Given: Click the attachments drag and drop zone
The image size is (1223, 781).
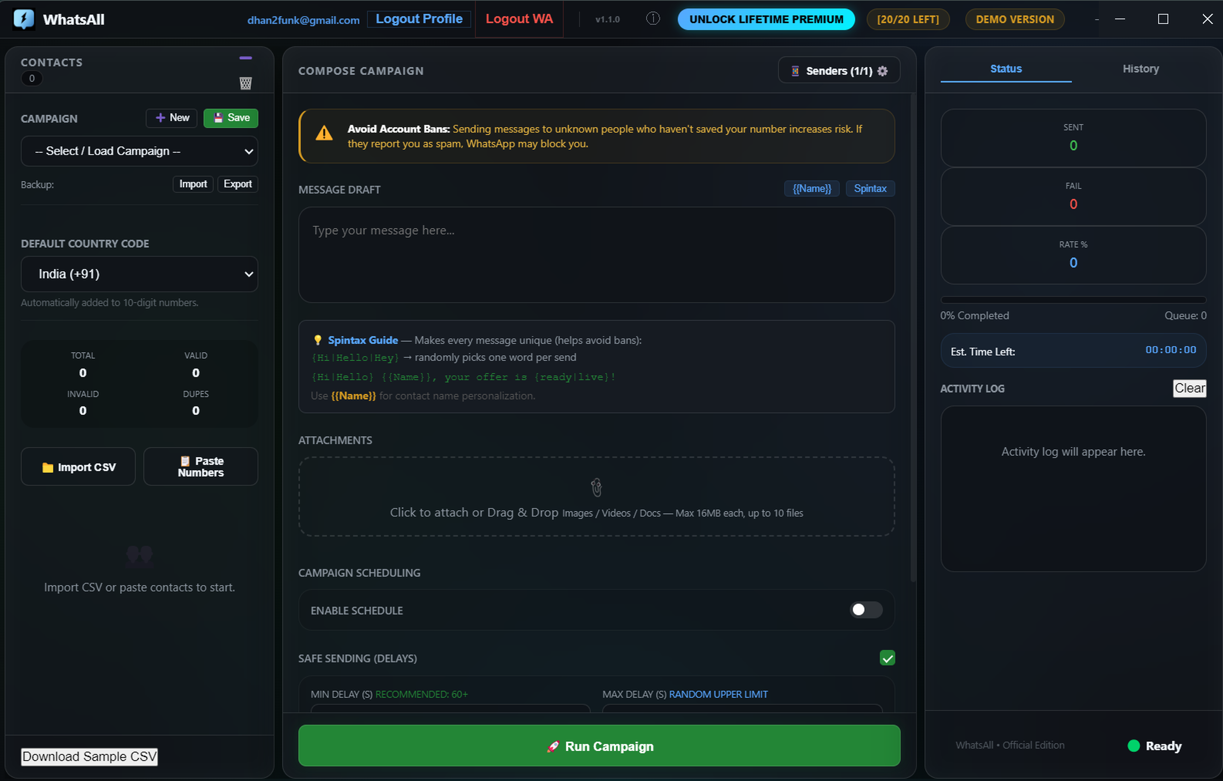Looking at the screenshot, I should (x=596, y=496).
